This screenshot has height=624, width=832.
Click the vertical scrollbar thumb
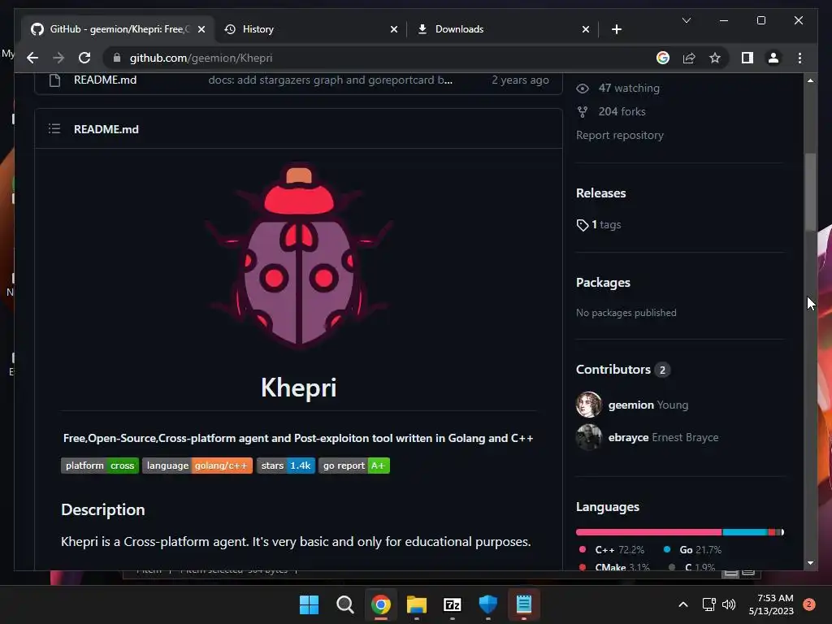[x=810, y=192]
